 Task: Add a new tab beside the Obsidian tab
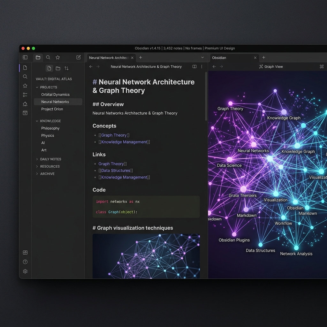point(263,57)
